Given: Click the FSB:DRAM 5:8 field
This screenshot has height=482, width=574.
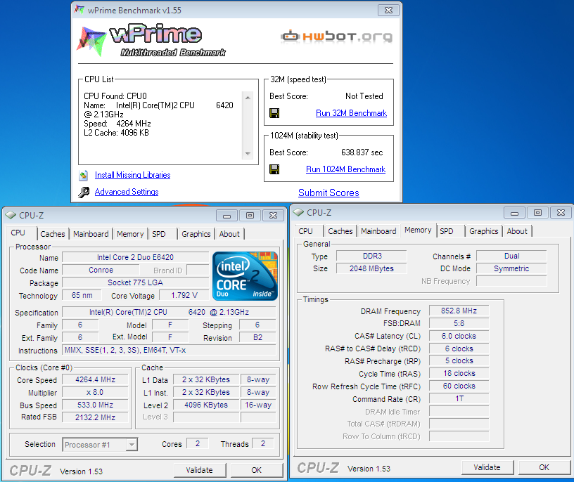Looking at the screenshot, I should [459, 323].
